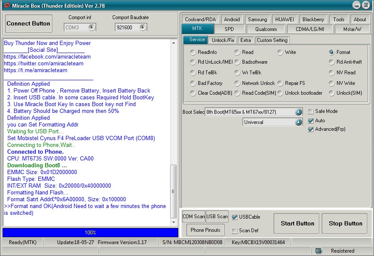Toggle the USBCable checkbox
374x256 pixels.
pyautogui.click(x=234, y=217)
